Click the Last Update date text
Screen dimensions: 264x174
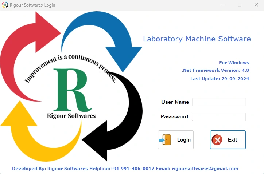pyautogui.click(x=220, y=79)
